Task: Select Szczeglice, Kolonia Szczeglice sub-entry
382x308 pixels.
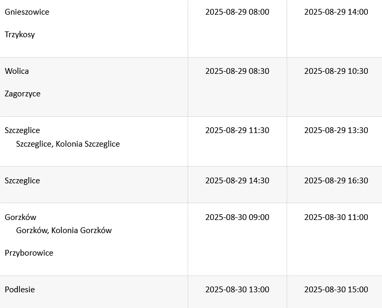Action: tap(68, 144)
